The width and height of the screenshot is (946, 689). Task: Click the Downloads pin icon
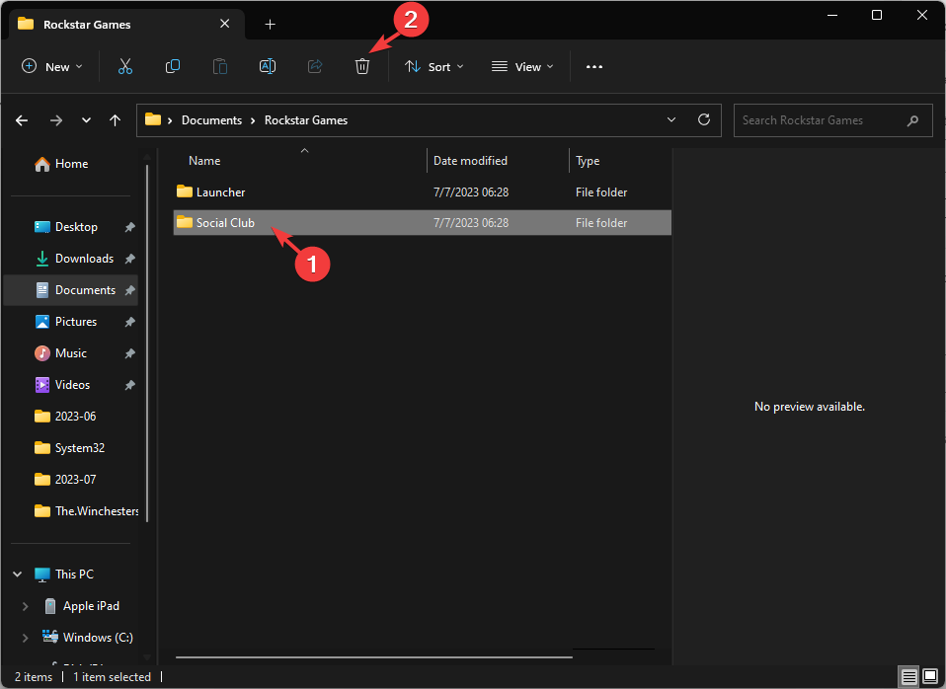click(129, 259)
